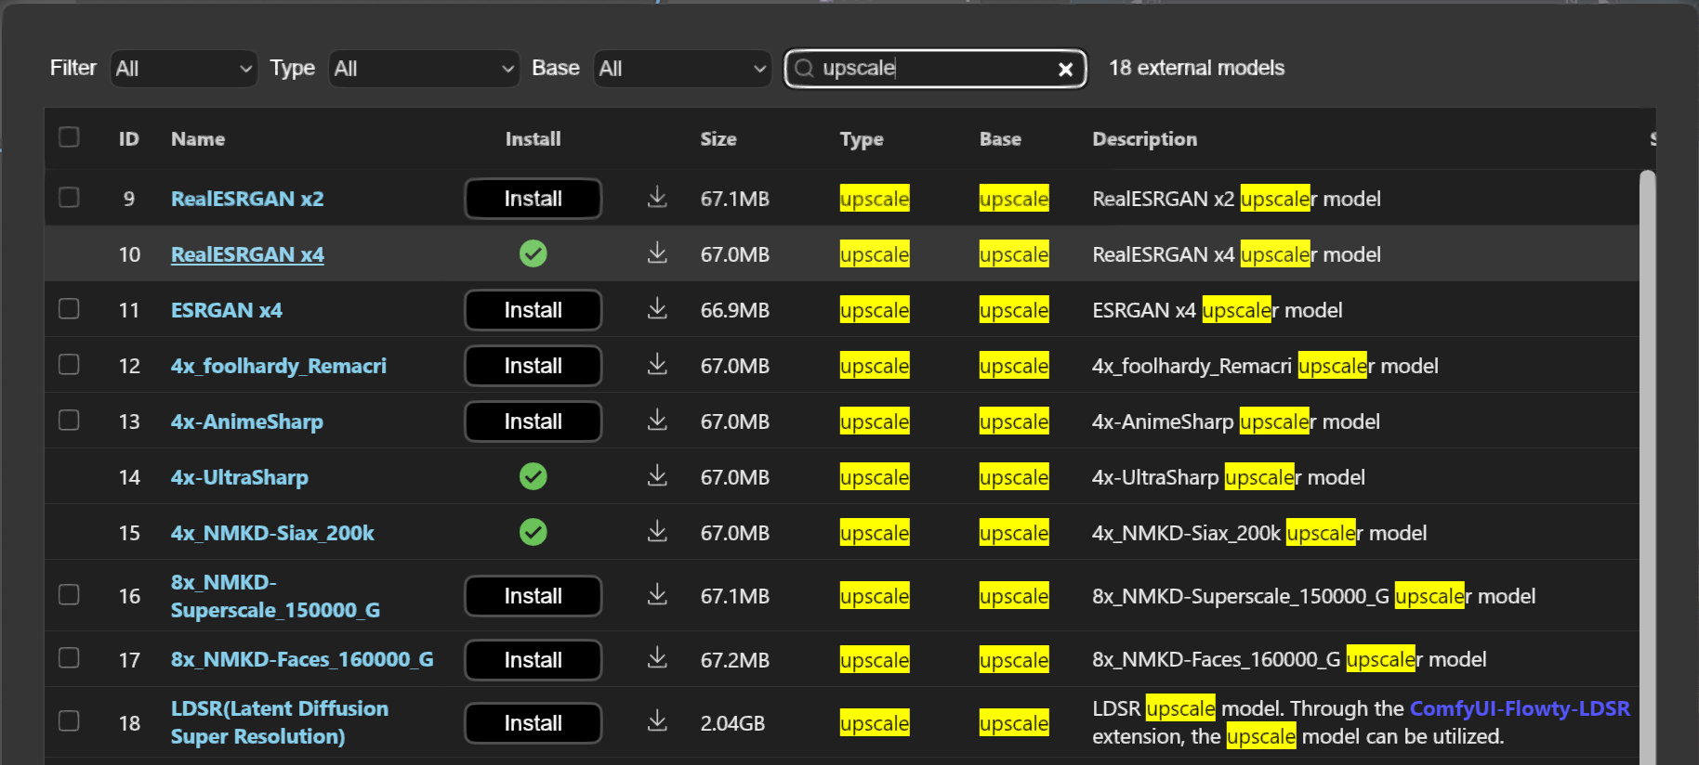This screenshot has height=765, width=1699.
Task: Click installed checkmark for 4x-UltraSharp
Action: (x=533, y=476)
